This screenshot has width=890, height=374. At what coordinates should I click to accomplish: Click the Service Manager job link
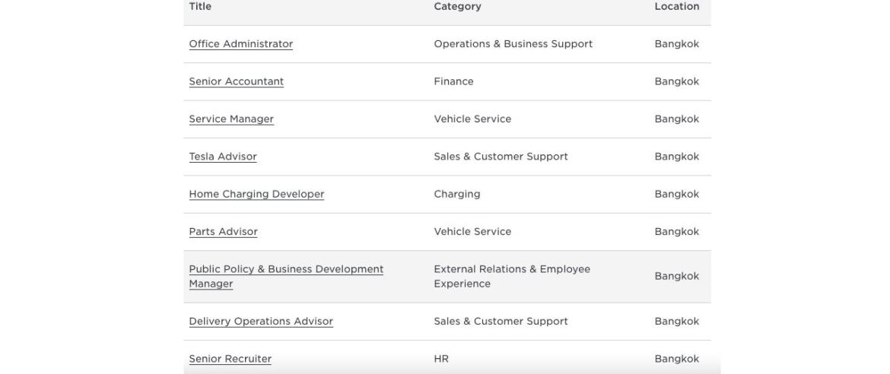[231, 119]
